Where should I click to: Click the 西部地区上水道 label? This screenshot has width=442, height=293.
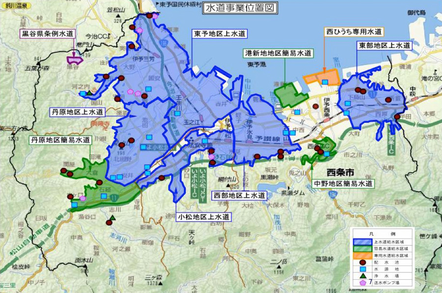point(239,195)
